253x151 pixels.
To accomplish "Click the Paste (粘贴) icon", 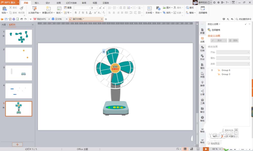I will pos(4,9).
